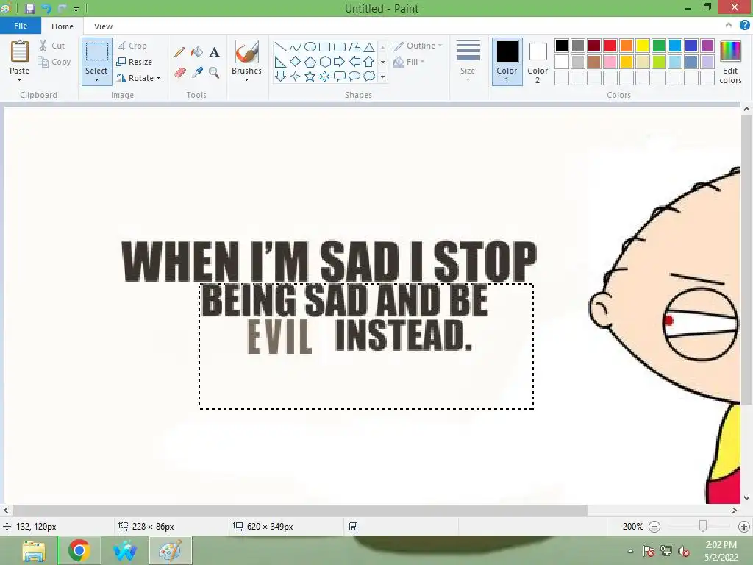
Task: Choose the Right triangle shape
Action: 280,62
